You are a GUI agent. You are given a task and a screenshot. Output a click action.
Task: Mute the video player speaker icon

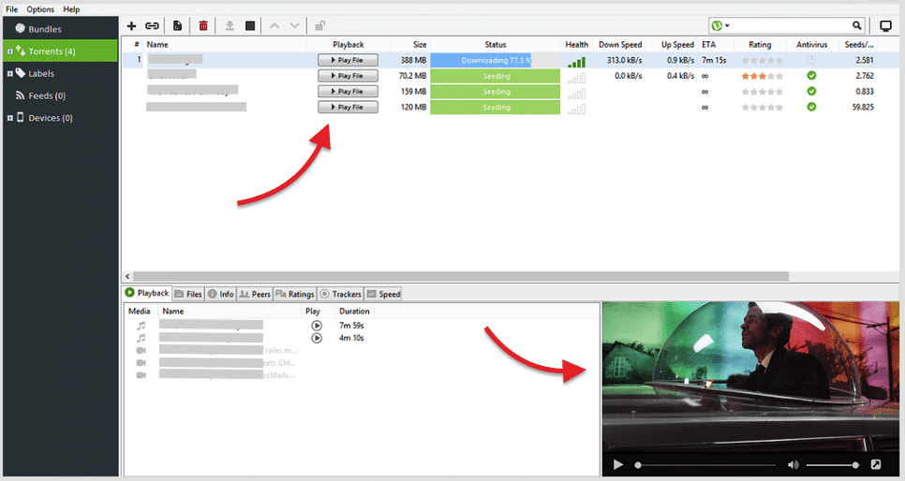(x=794, y=465)
